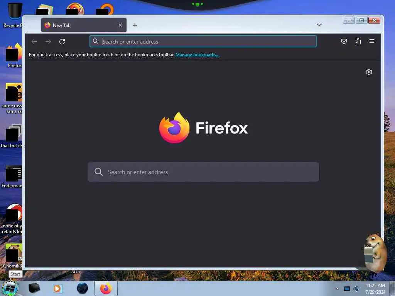Select the Firefox desktop shortcut
The height and width of the screenshot is (296, 395).
pyautogui.click(x=14, y=55)
